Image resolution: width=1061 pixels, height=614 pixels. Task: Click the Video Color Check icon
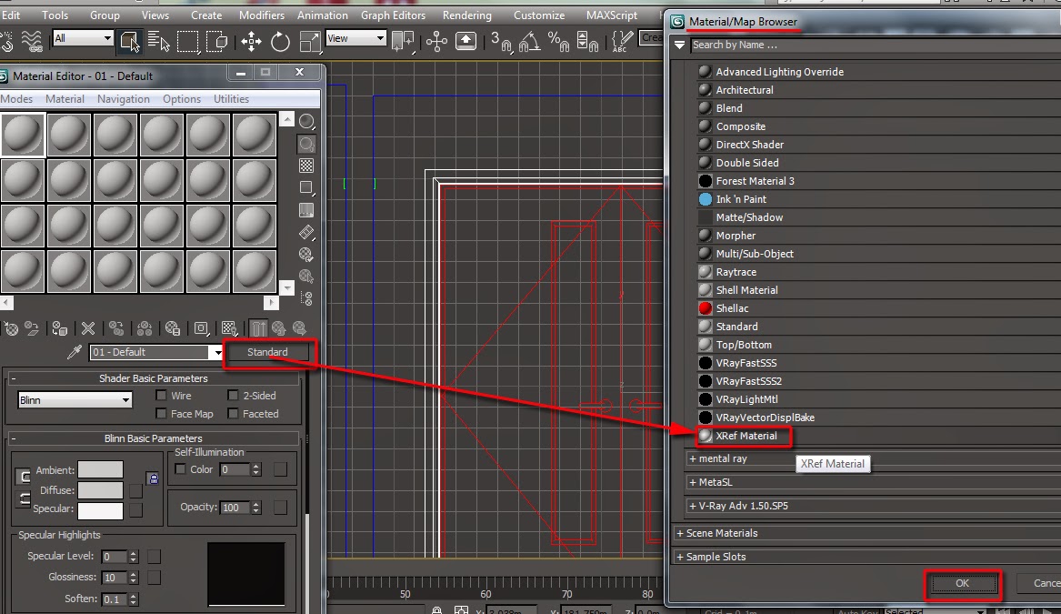[306, 210]
